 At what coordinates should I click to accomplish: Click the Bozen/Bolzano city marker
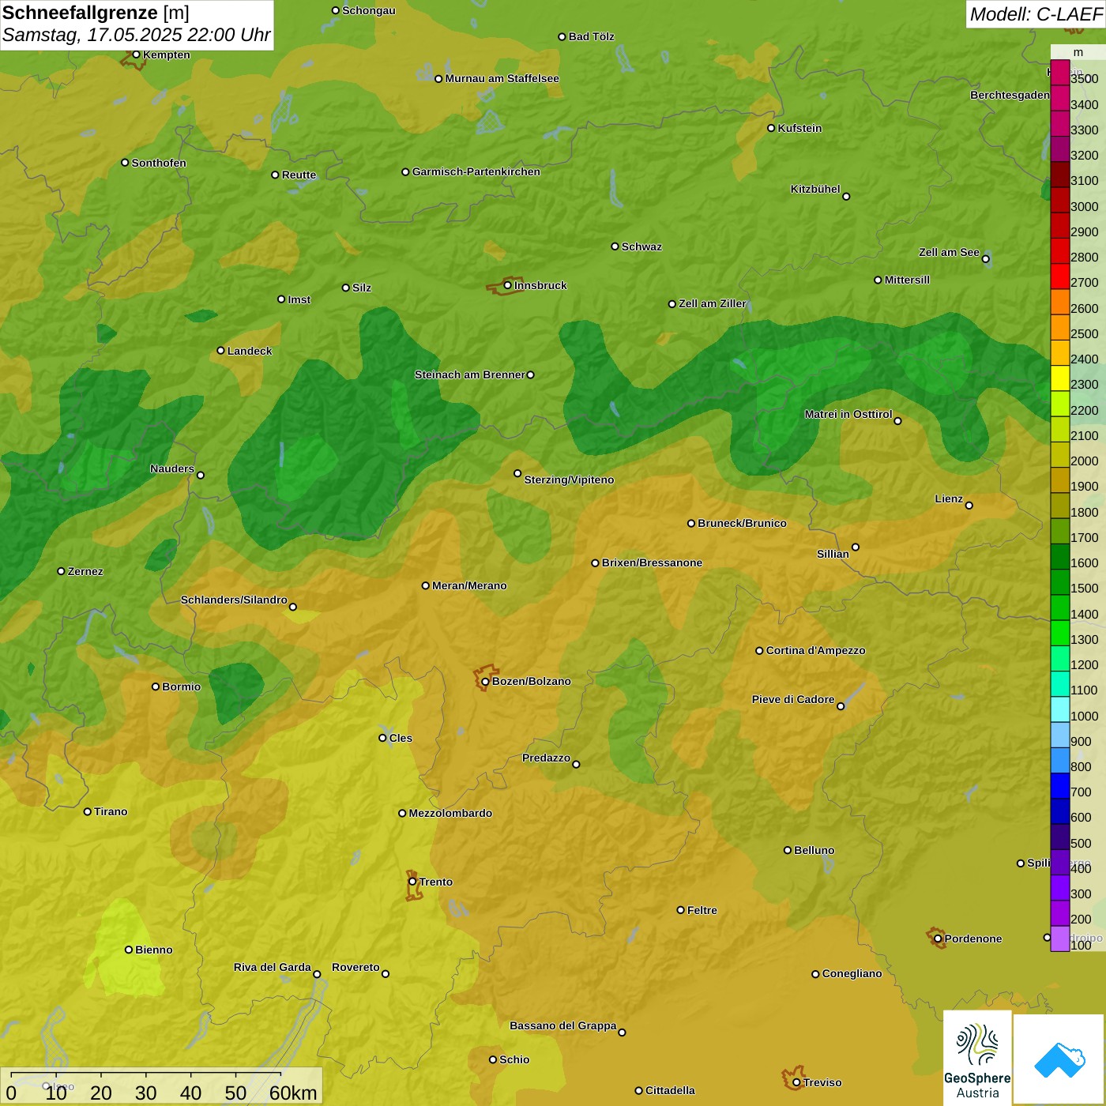click(486, 682)
